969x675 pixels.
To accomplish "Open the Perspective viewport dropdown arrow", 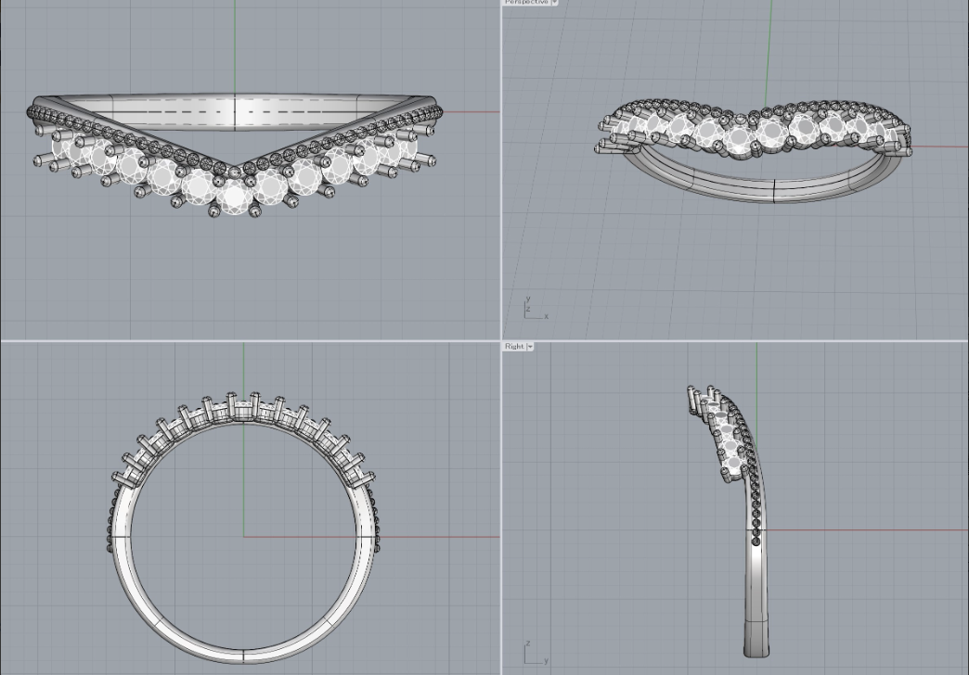I will click(554, 3).
